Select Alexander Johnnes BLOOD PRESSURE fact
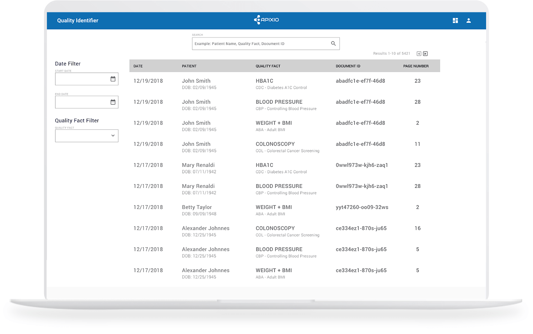This screenshot has width=533, height=334. 279,249
